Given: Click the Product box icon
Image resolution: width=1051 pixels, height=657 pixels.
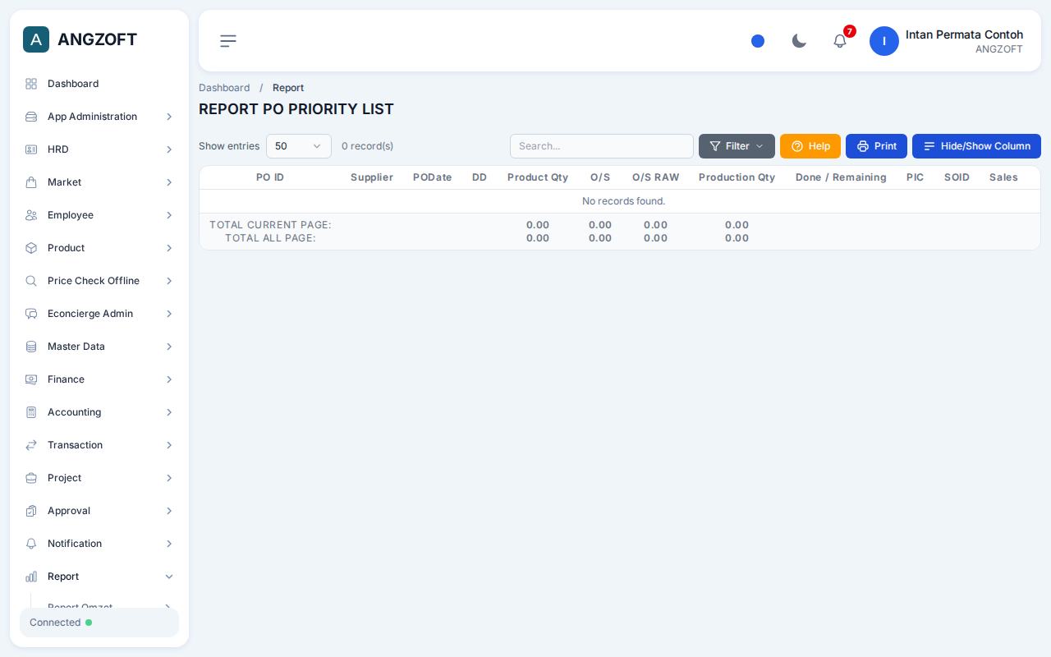Looking at the screenshot, I should pos(31,248).
